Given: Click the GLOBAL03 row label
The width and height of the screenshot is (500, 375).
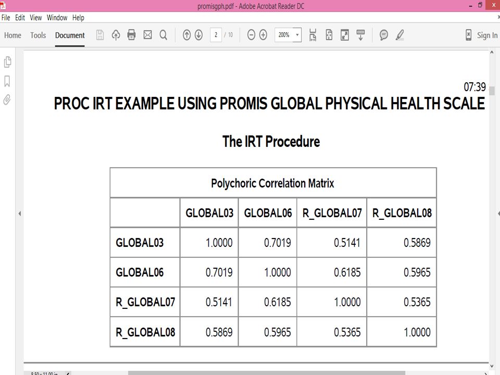Looking at the screenshot, I should 140,242.
